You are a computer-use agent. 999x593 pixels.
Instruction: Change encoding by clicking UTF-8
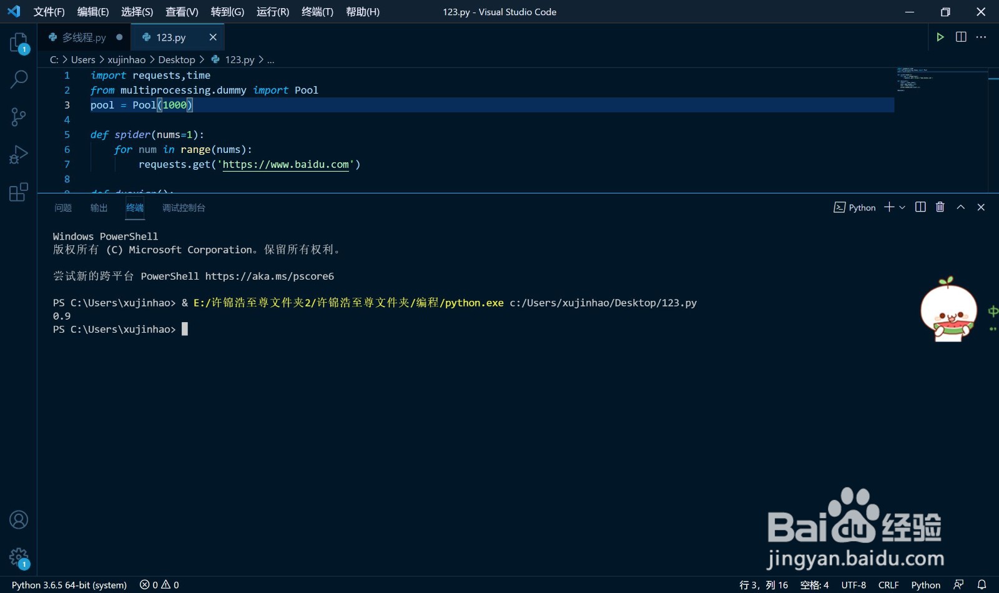(854, 585)
